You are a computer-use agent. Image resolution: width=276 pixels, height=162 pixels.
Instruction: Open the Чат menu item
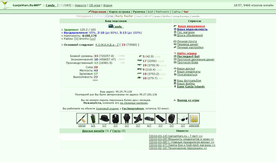point(186,12)
